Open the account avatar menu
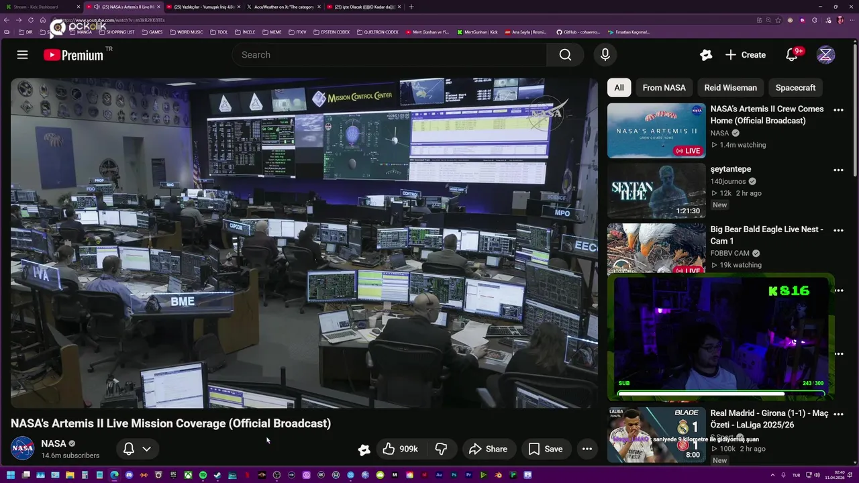This screenshot has height=483, width=859. [826, 55]
